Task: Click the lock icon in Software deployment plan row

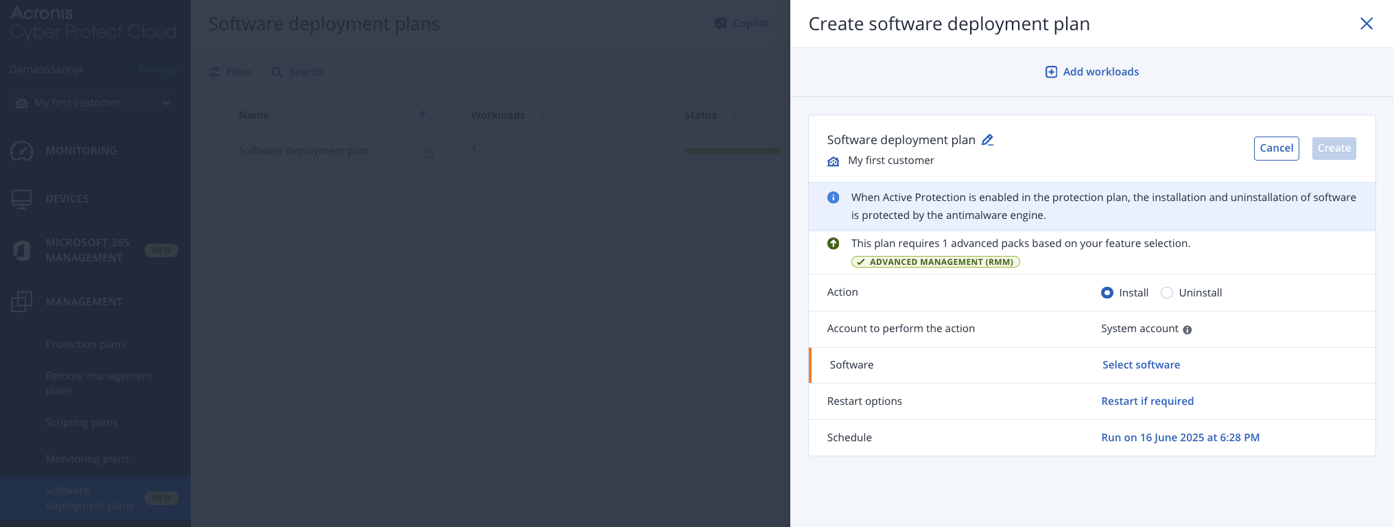Action: pos(428,152)
